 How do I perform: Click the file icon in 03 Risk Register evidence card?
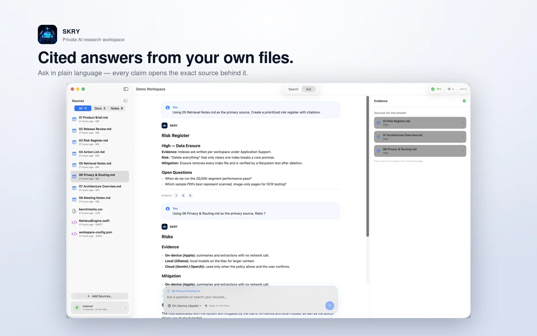coord(379,123)
